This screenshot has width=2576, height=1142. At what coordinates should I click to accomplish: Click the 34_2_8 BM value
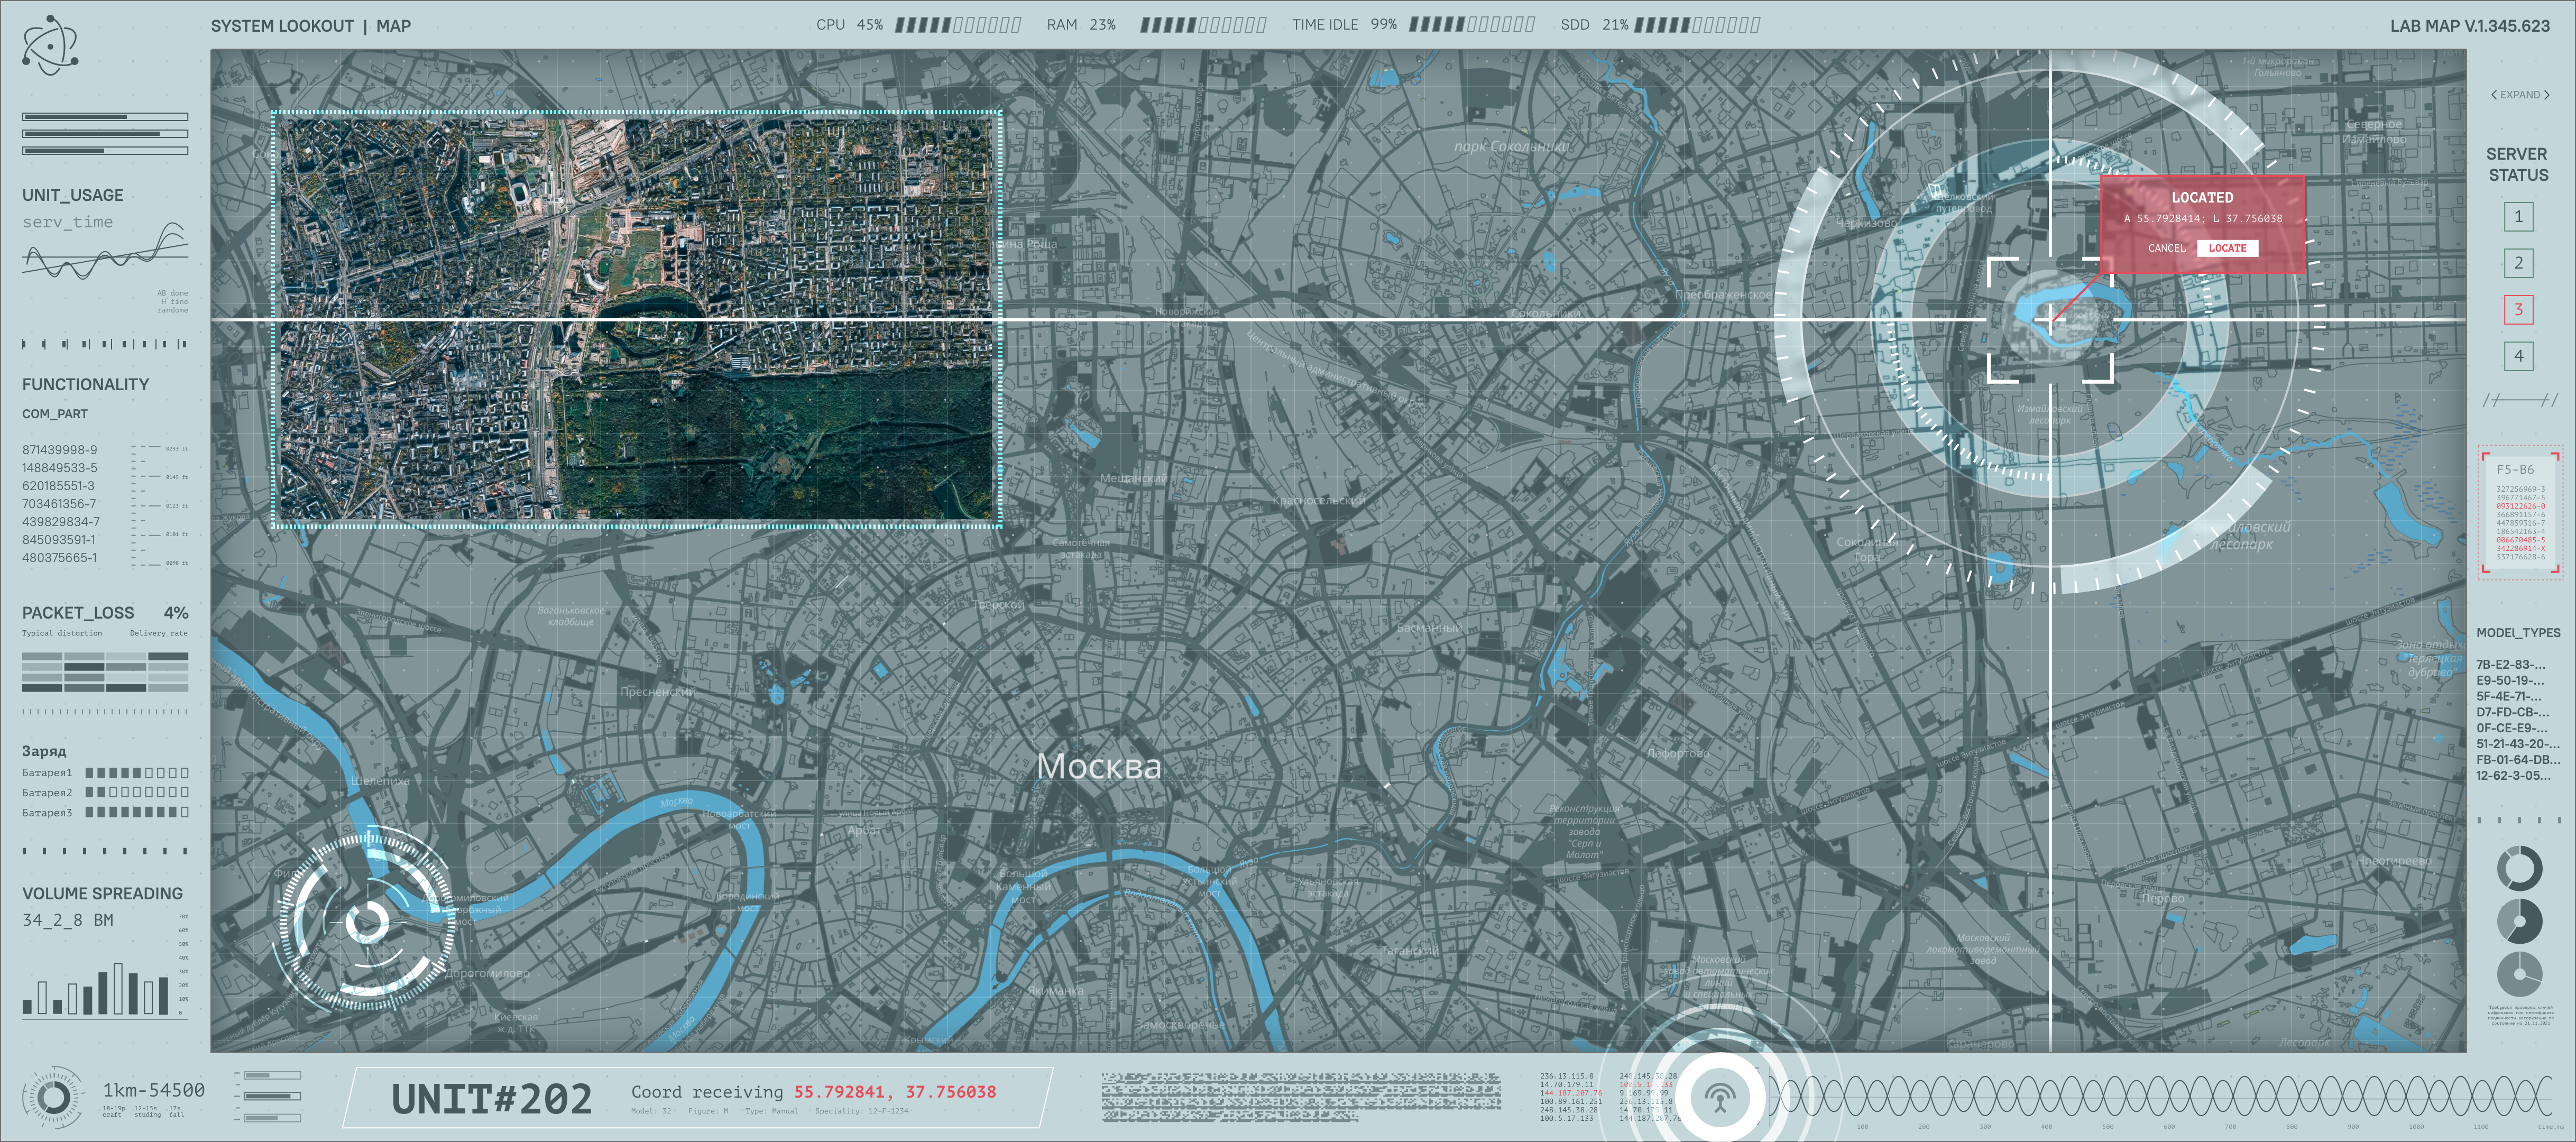coord(67,920)
